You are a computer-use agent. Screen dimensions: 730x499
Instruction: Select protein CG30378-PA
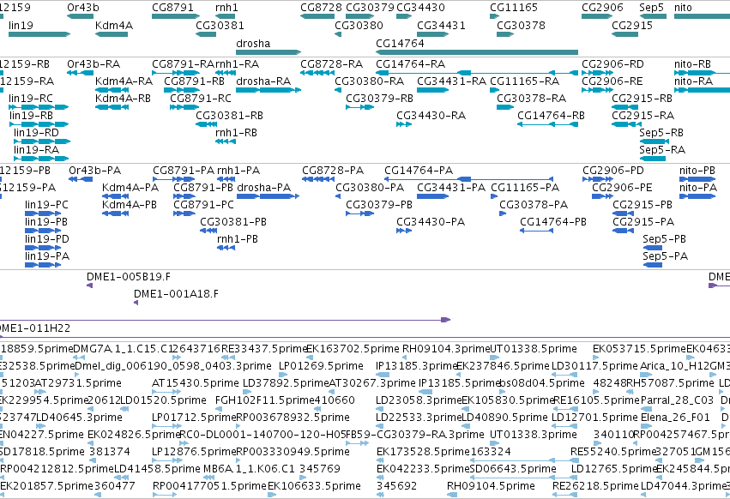pos(503,213)
